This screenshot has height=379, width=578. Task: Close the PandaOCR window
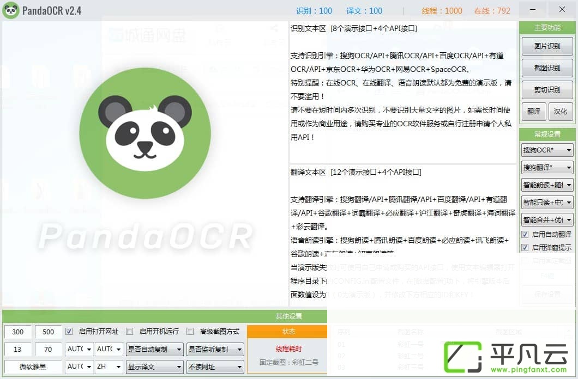(x=562, y=10)
